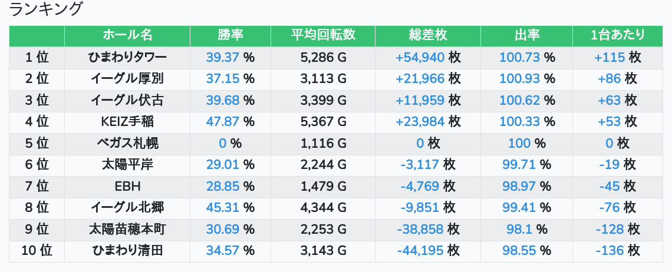Screen dimensions: 672x272
Task: Select the 100.93 payout rate value
Action: pos(519,79)
